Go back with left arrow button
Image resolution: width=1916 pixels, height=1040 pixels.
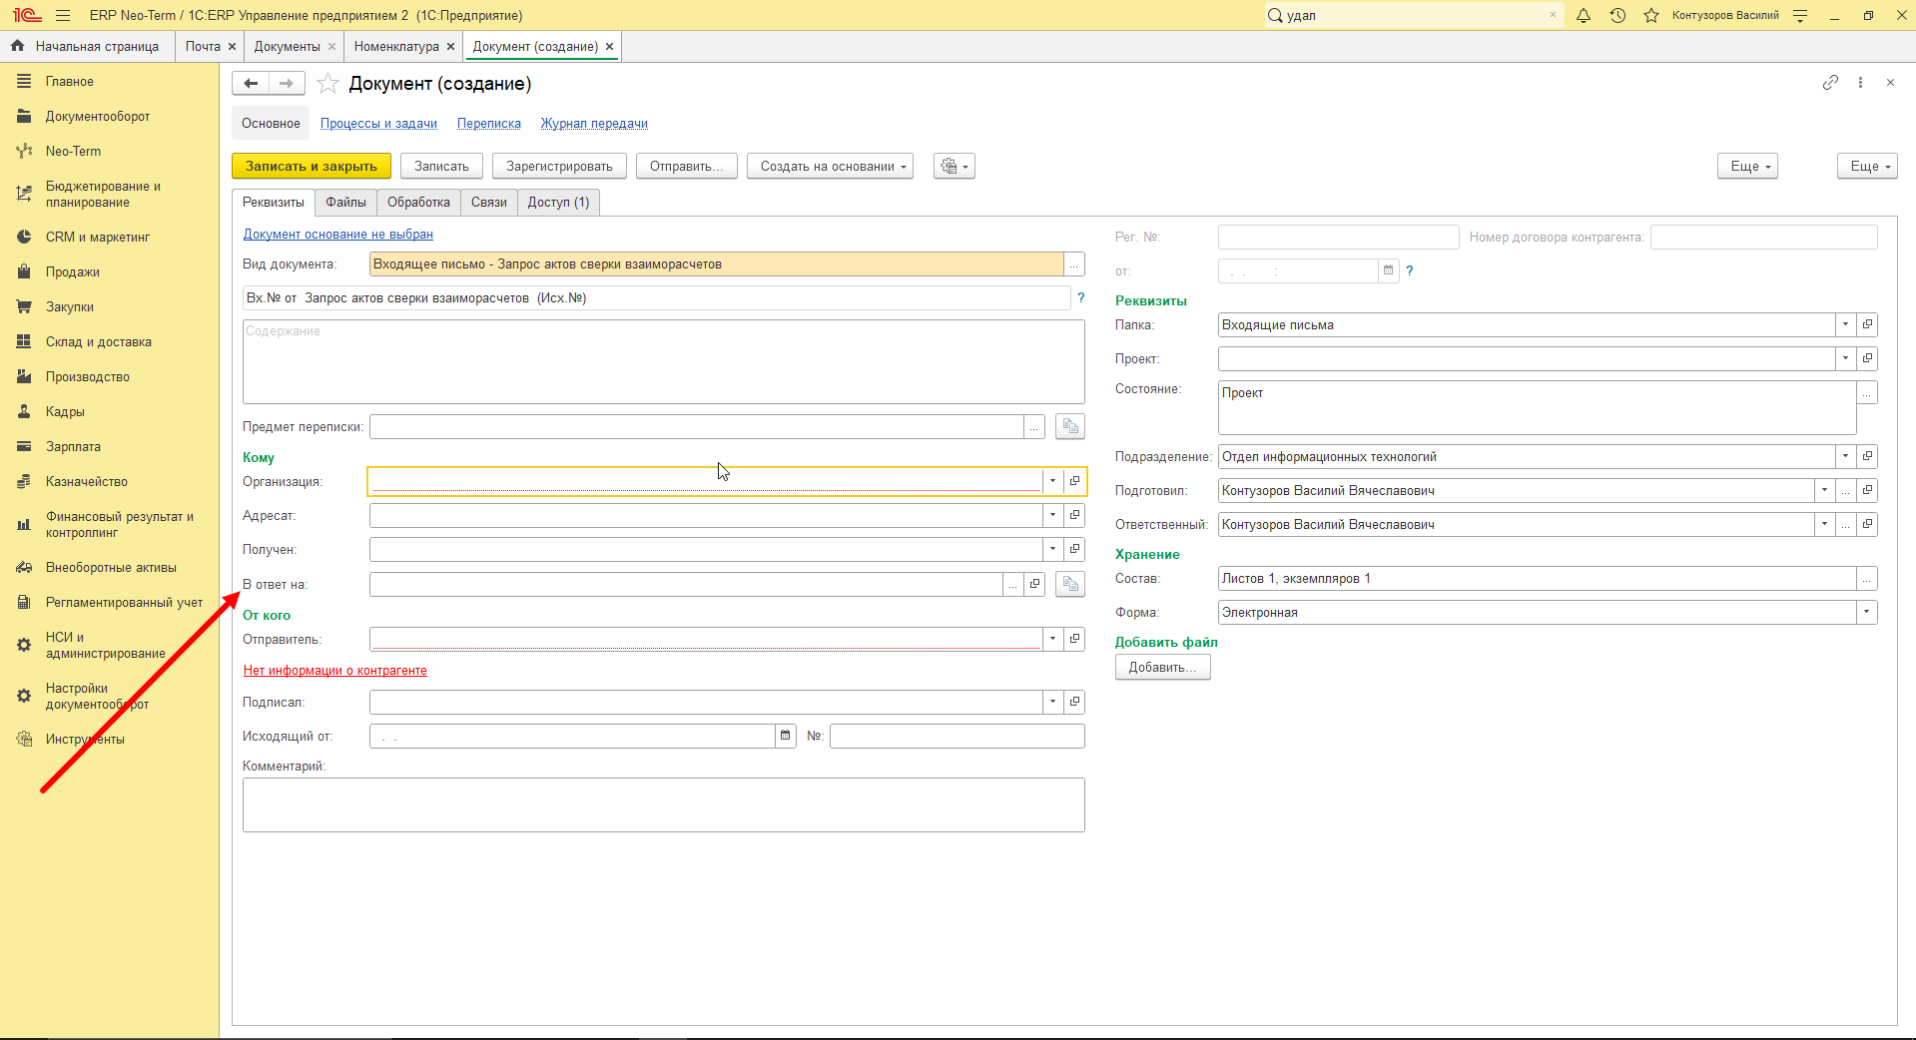coord(251,84)
